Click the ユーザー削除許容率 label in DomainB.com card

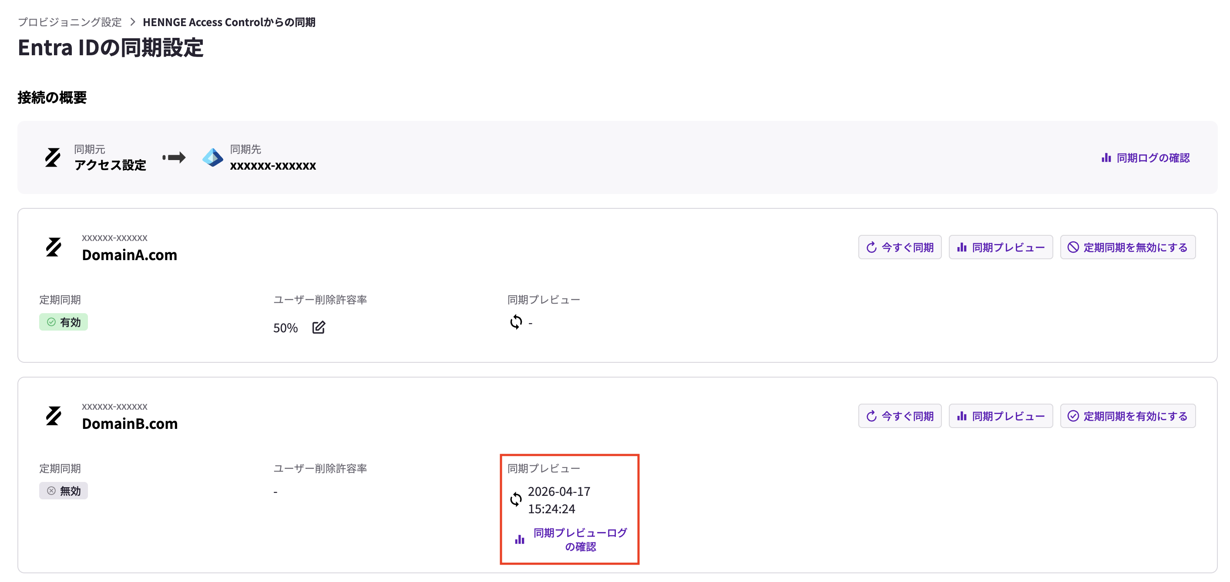point(320,468)
